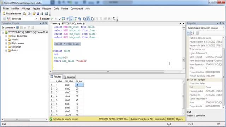Viewport: 226px width, 127px height.
Task: Click the editor horizontal scrollbar thumb
Action: [x=108, y=72]
